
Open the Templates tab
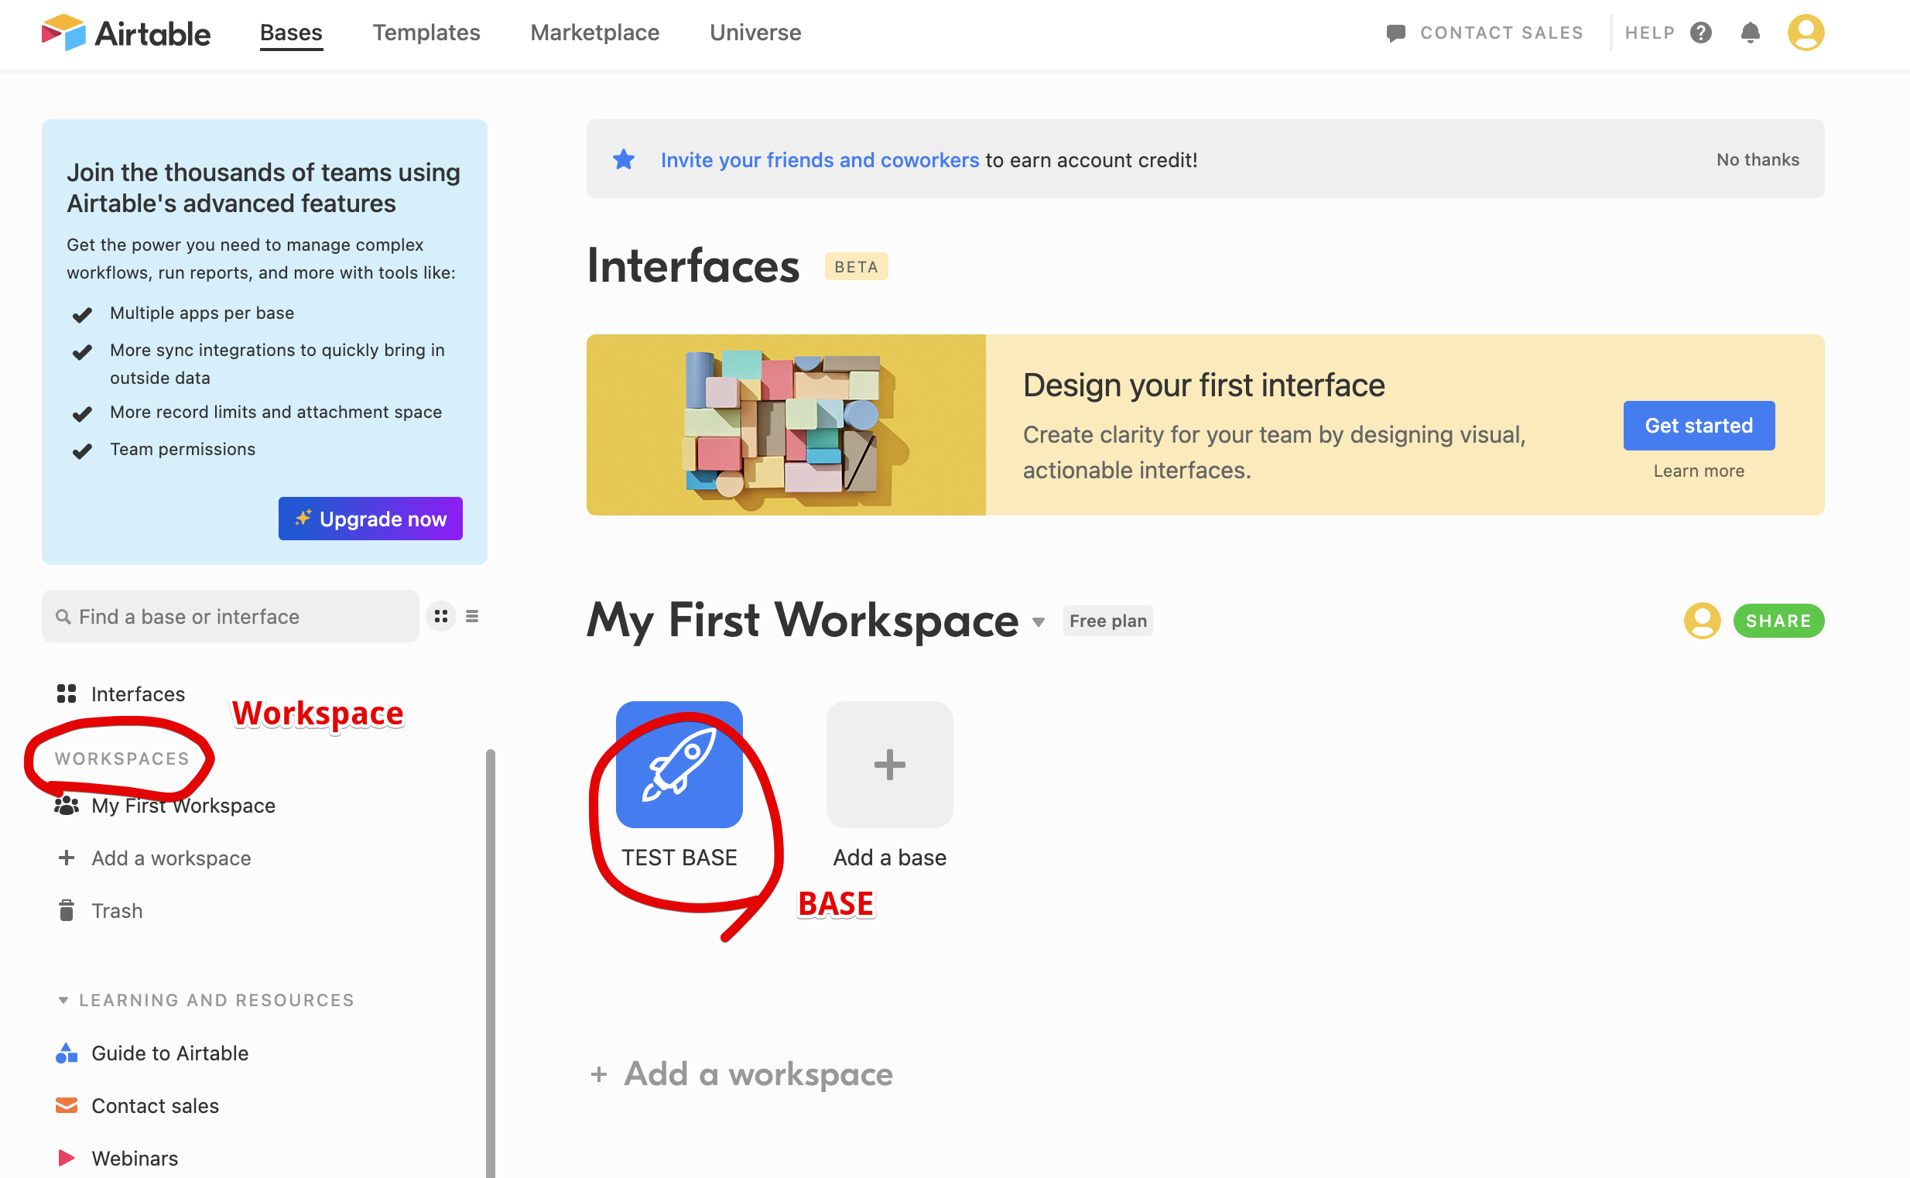pyautogui.click(x=426, y=33)
